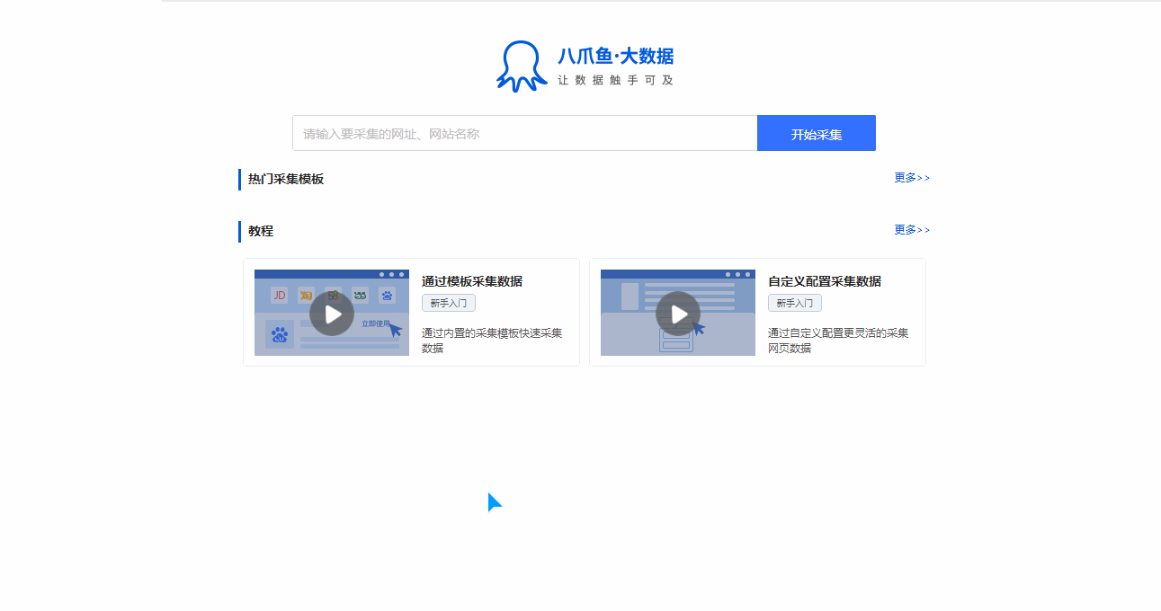Click the URL or website name input field
The height and width of the screenshot is (611, 1161).
pyautogui.click(x=525, y=133)
